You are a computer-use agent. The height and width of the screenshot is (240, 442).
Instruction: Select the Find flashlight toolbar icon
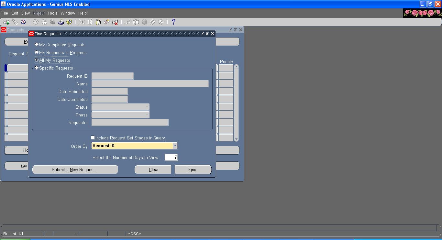[x=14, y=22]
